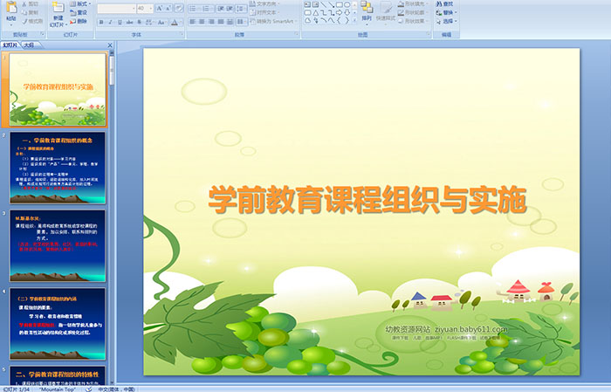Select the Down Arrow block shape

pos(347,12)
